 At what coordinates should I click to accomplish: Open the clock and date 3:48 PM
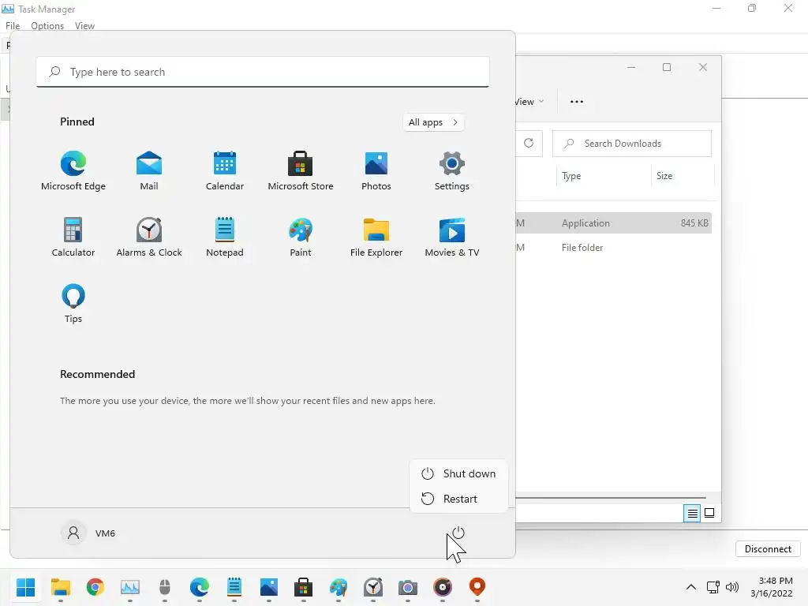772,587
